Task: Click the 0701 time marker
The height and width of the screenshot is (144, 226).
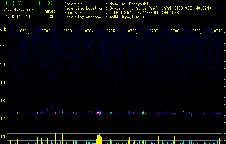Action: [x=24, y=31]
